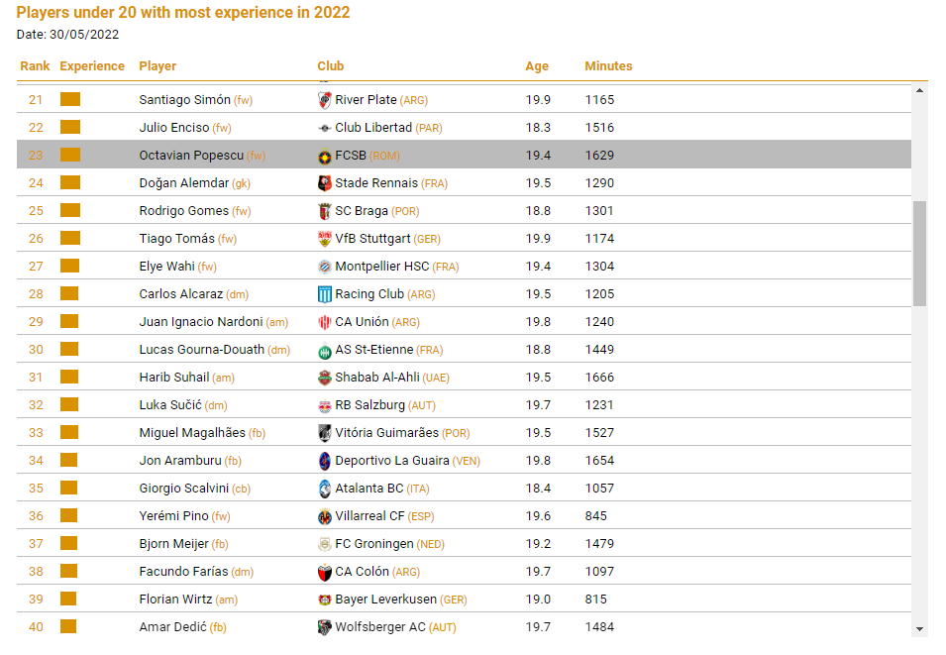Open Giorgio Scalvini player entry

click(184, 489)
